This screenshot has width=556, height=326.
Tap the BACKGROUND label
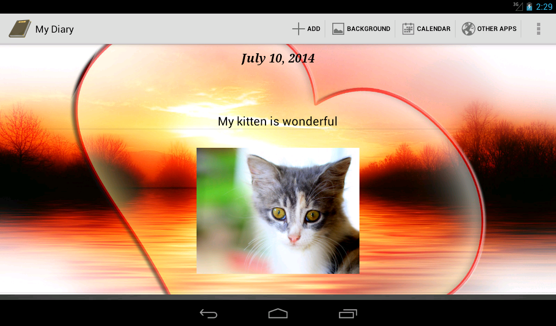point(369,29)
